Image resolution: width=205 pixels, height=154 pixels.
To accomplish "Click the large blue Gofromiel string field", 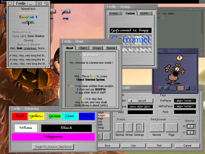I will tap(131, 40).
